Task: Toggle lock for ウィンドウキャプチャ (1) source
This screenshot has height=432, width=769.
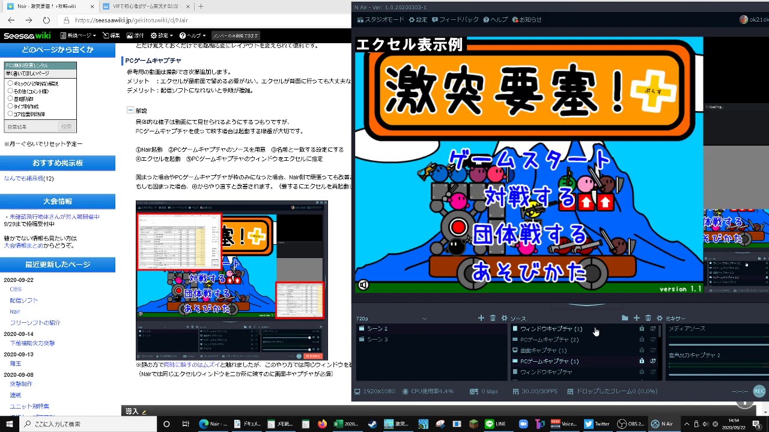Action: (642, 329)
